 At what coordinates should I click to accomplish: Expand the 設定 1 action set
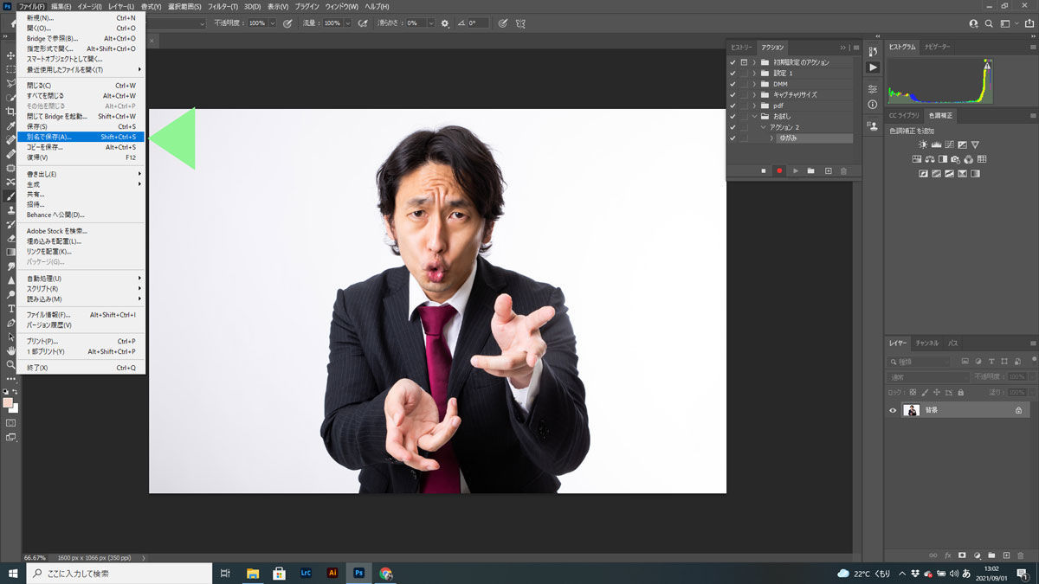(x=754, y=72)
